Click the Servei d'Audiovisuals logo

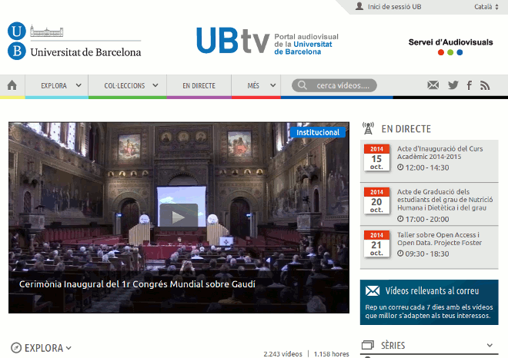(450, 47)
